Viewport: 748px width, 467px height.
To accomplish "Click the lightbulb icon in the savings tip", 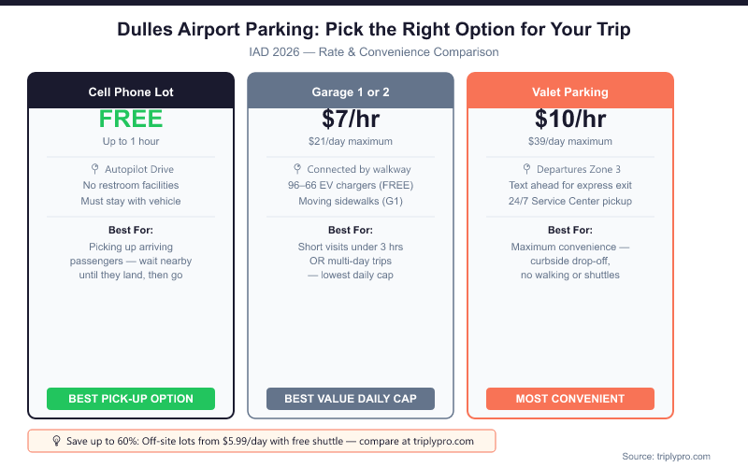I will click(56, 440).
